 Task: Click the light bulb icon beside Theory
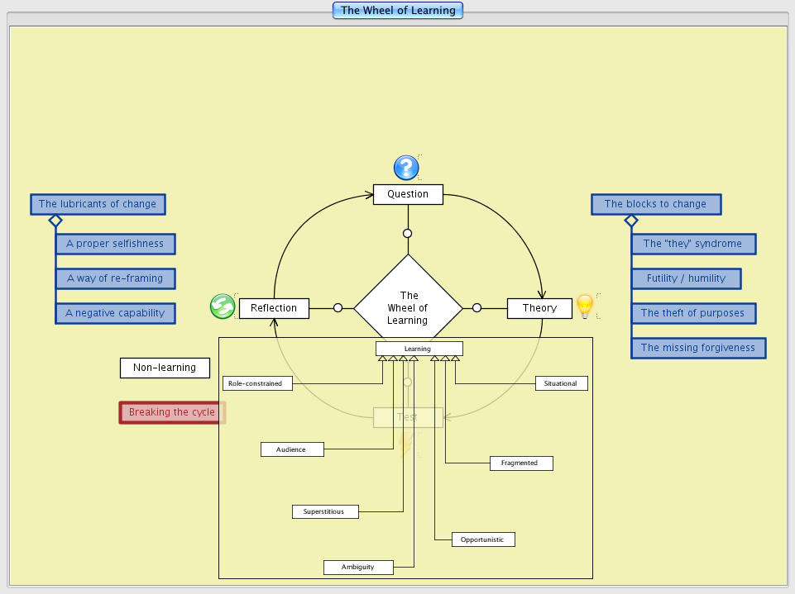(585, 307)
